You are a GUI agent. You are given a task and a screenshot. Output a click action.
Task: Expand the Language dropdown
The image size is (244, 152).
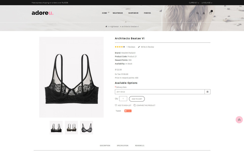(207, 3)
